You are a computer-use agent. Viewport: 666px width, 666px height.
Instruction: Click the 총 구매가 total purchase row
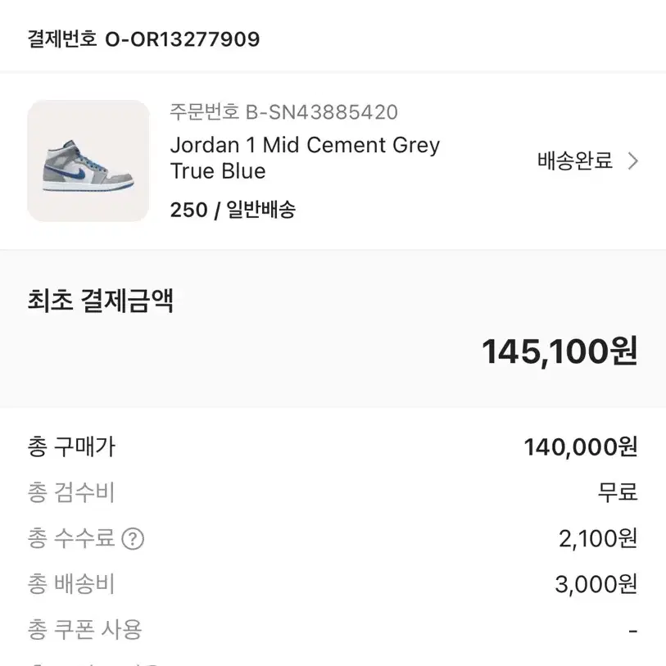(x=333, y=447)
